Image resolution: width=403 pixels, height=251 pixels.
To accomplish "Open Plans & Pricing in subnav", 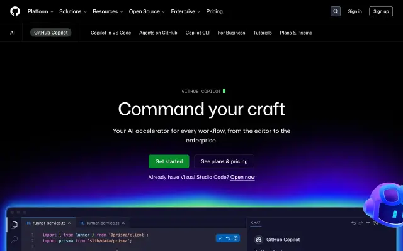I will click(x=296, y=33).
